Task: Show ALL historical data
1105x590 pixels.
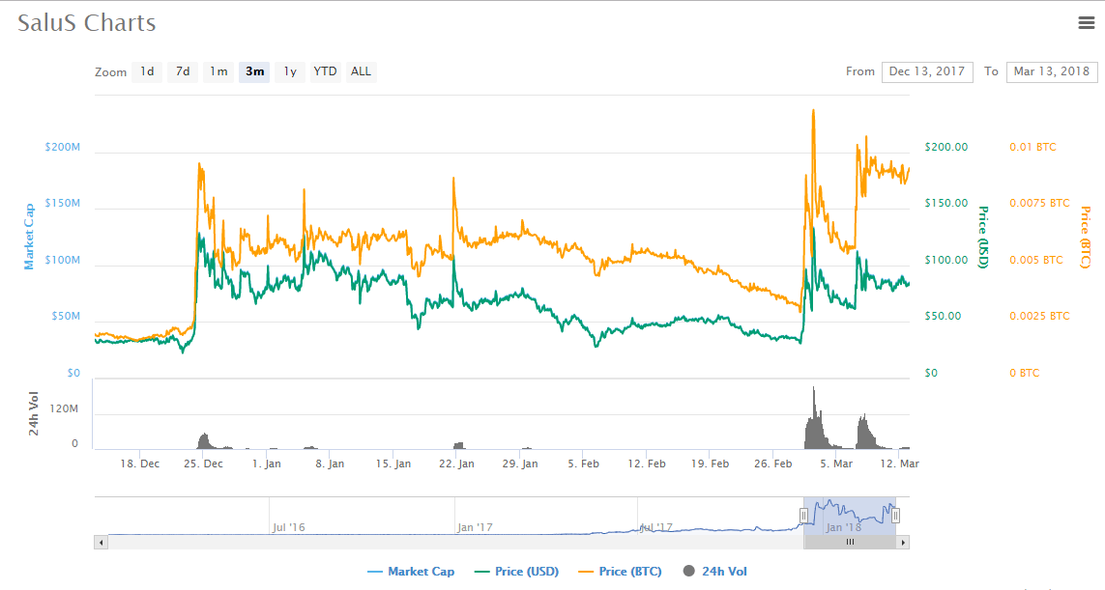Action: [x=361, y=71]
